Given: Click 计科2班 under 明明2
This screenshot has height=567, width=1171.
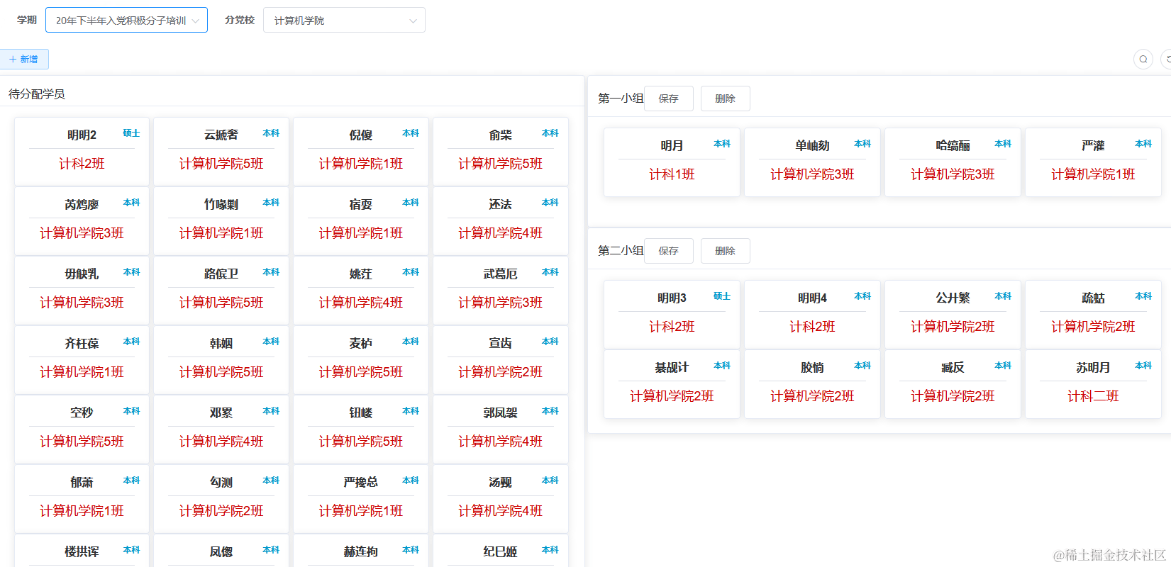Looking at the screenshot, I should coord(82,164).
